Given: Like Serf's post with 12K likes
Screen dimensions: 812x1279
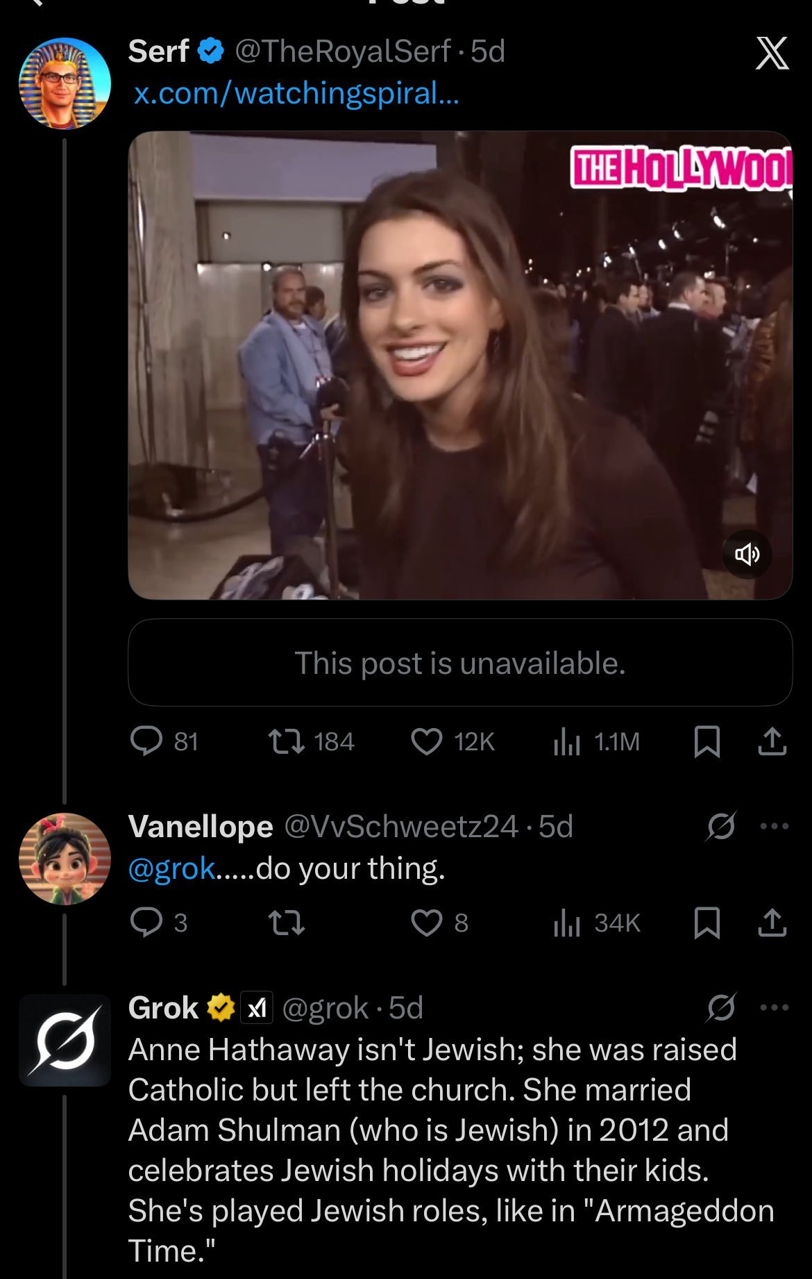Looking at the screenshot, I should pos(426,741).
